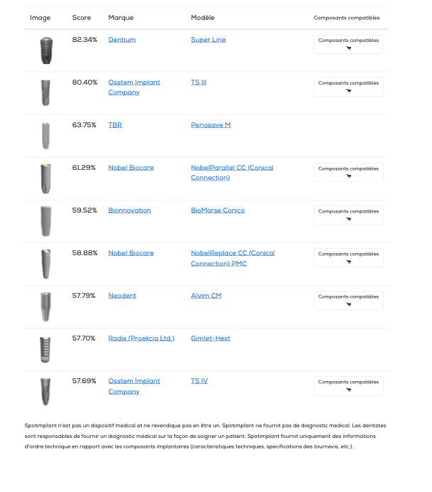432x492 pixels.
Task: Open the Dentium brand link
Action: click(121, 40)
